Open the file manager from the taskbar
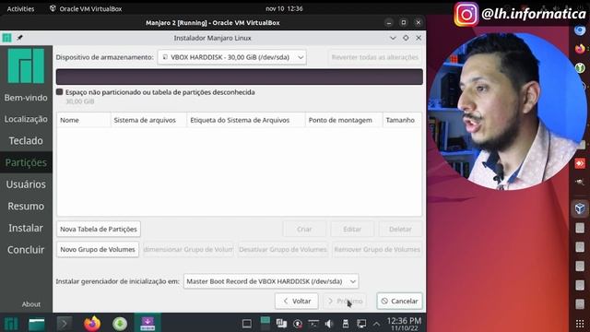Viewport: 590px width, 332px height. pos(37,324)
